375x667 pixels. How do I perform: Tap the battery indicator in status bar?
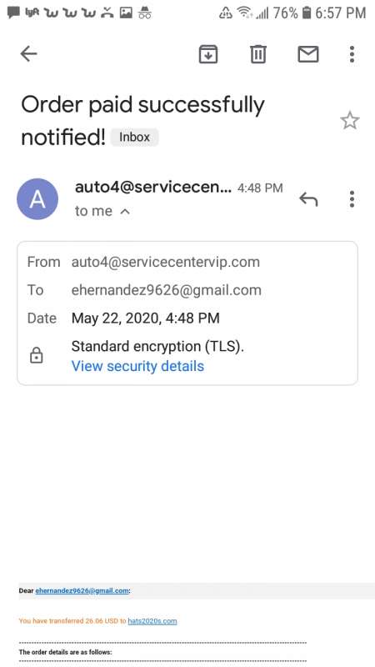306,13
